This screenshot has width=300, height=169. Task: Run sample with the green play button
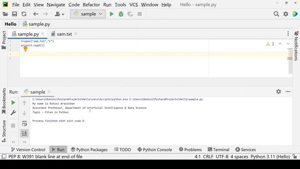click(112, 14)
